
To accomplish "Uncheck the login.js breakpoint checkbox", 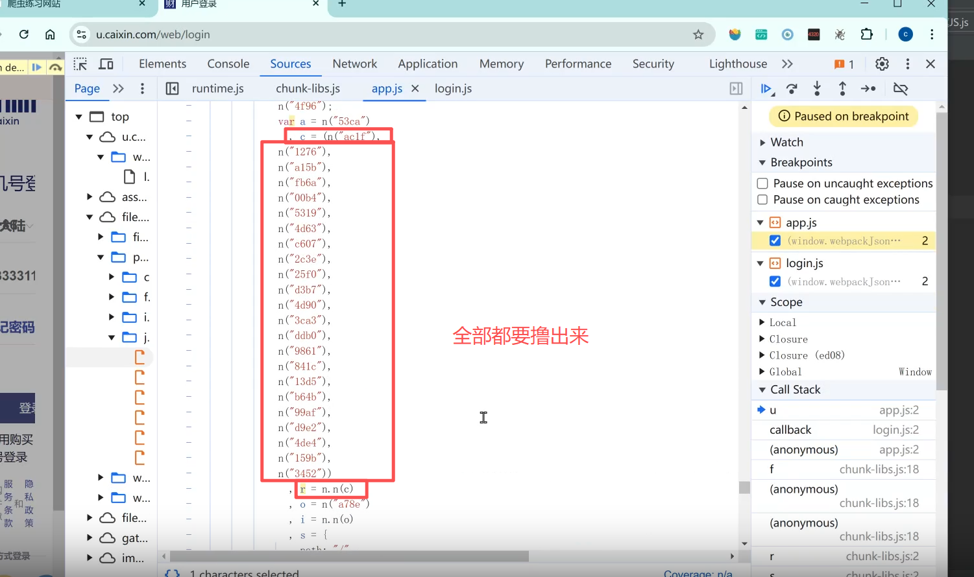I will pos(775,281).
